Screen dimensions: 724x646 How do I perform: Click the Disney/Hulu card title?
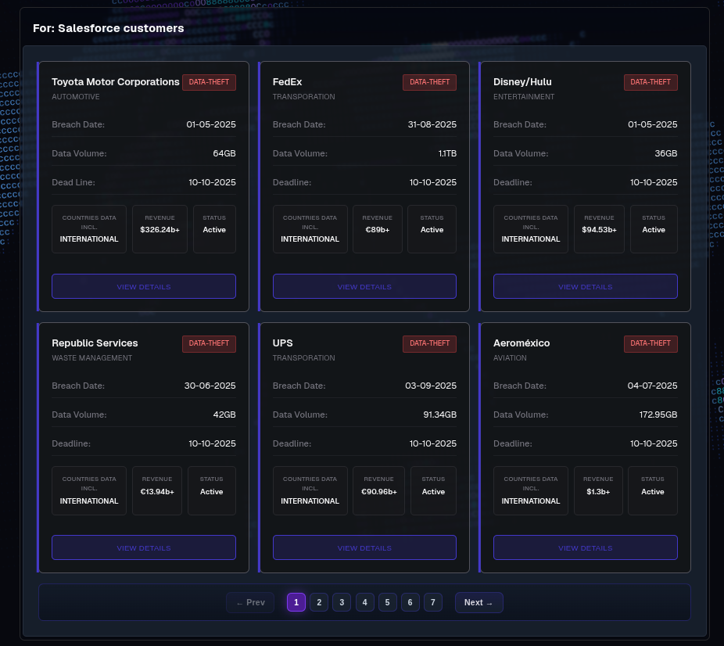click(x=522, y=82)
